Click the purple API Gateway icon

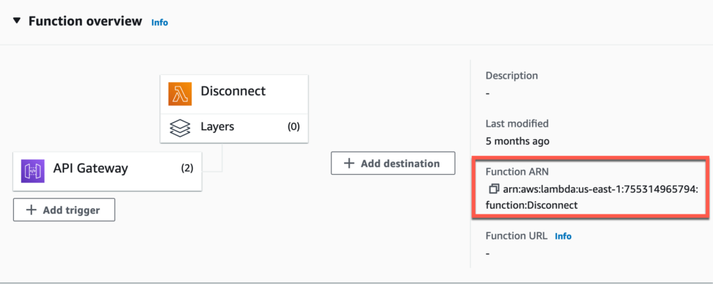pos(33,171)
